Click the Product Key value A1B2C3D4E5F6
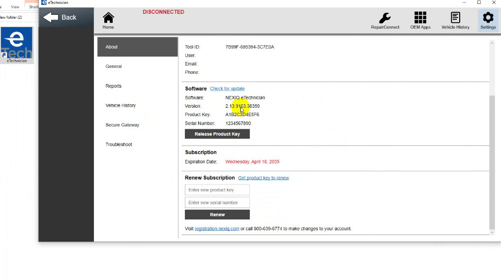This screenshot has width=501, height=279. point(242,115)
